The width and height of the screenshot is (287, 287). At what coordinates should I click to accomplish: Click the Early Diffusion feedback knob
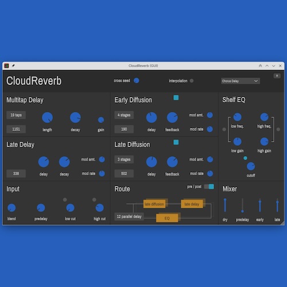[x=172, y=118]
